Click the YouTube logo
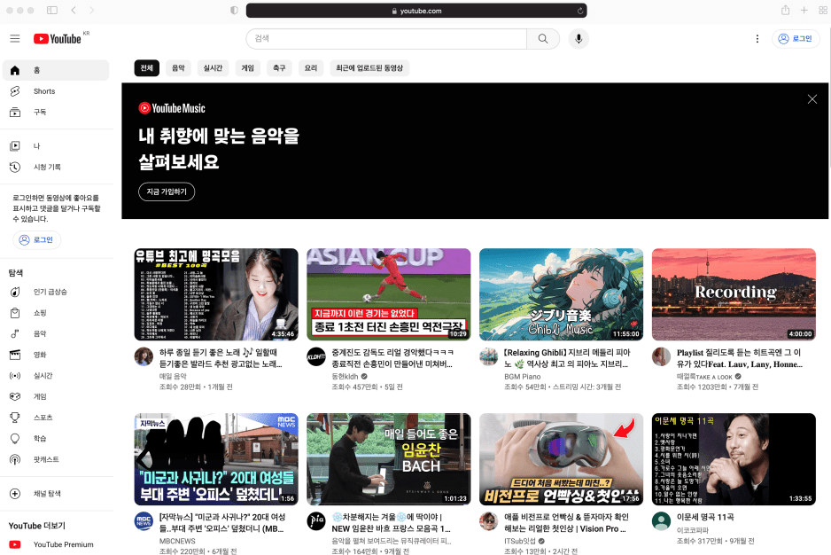The height and width of the screenshot is (555, 831). (x=58, y=39)
